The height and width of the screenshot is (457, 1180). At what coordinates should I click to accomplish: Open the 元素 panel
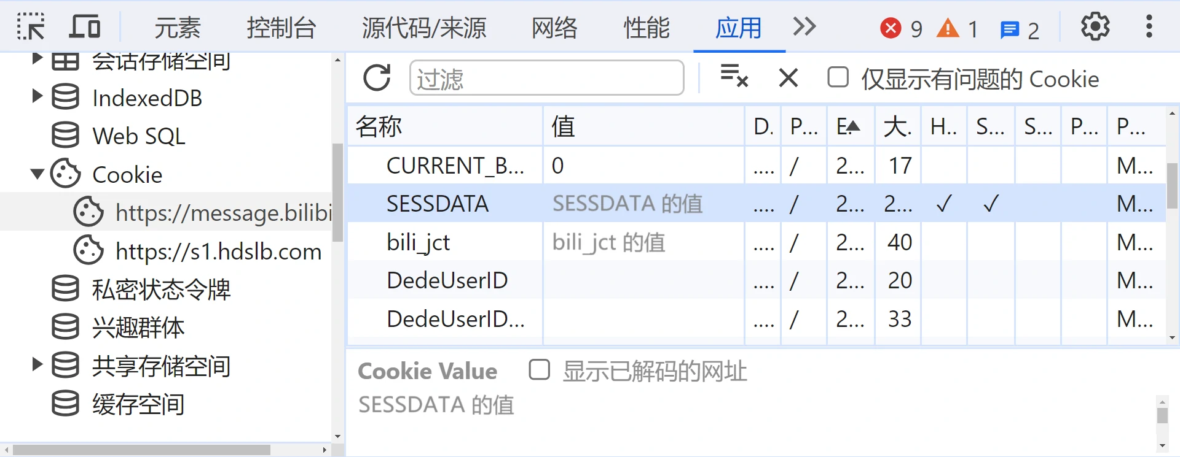[x=176, y=28]
